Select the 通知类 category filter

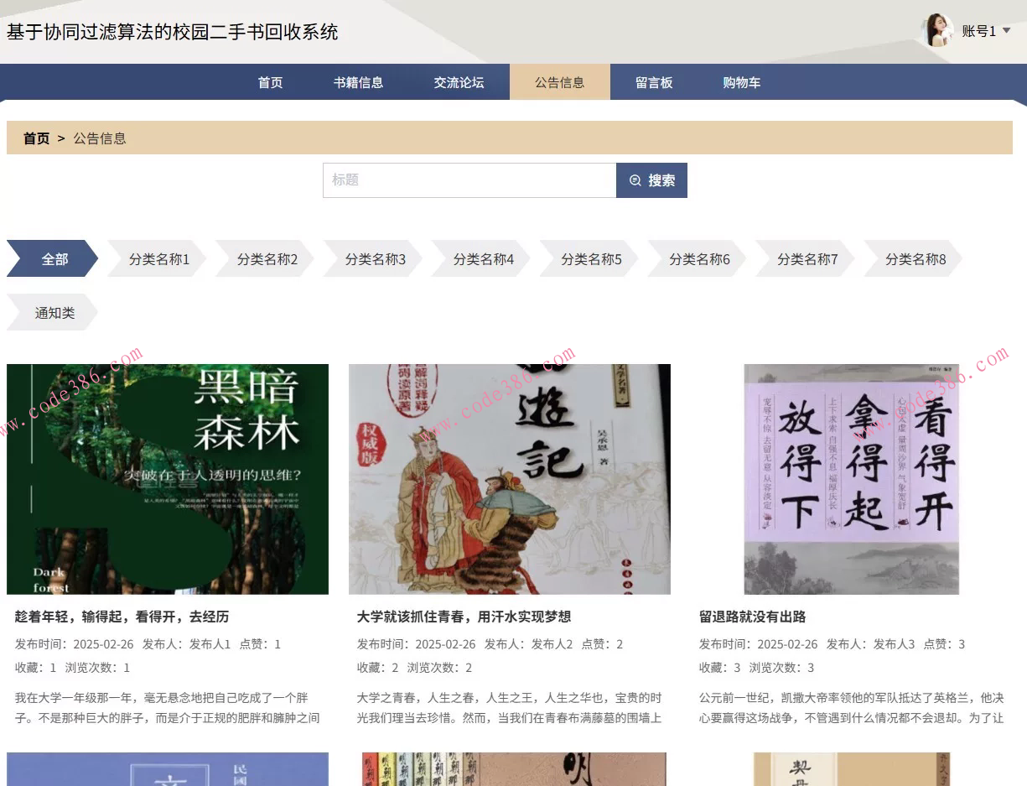[53, 311]
